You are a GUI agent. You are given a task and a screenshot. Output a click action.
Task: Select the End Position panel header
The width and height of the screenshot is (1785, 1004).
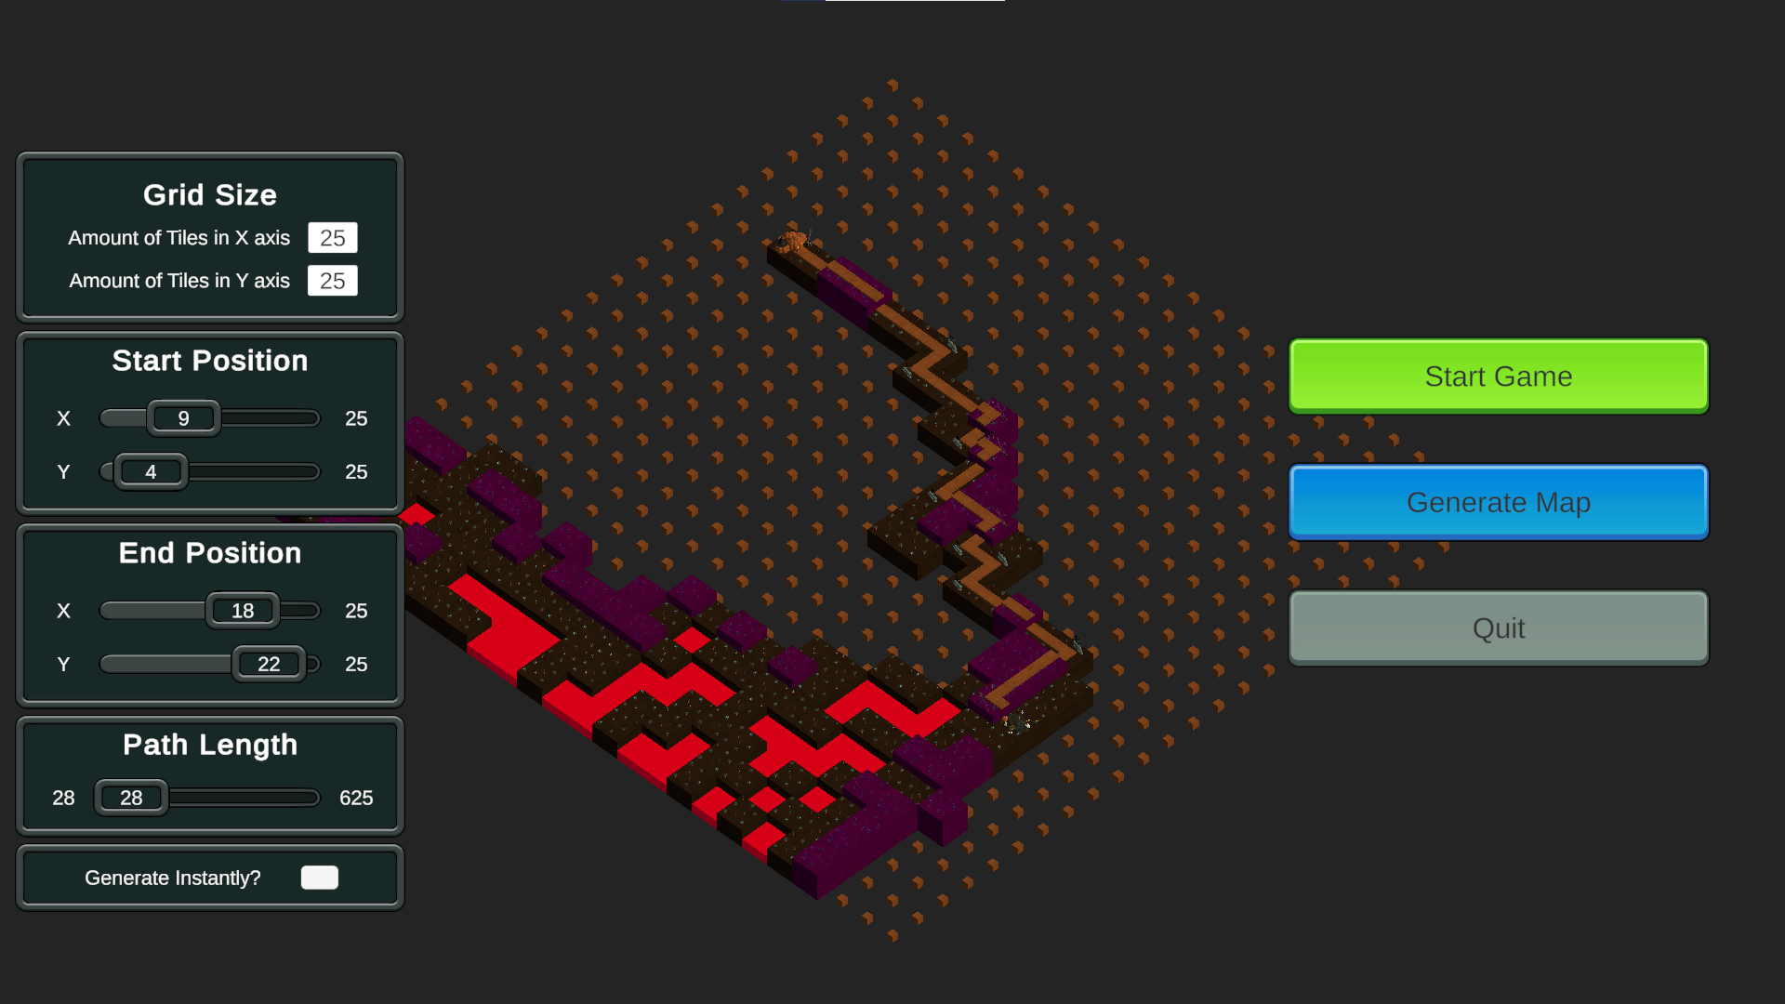tap(209, 553)
